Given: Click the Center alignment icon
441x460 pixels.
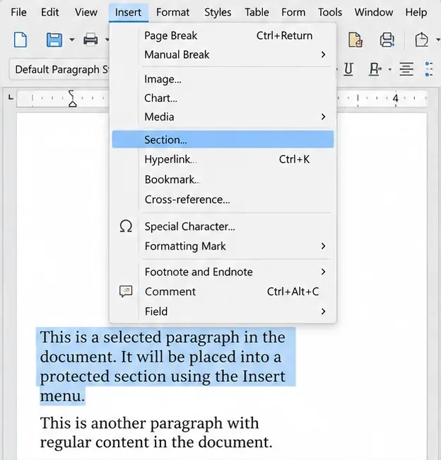Looking at the screenshot, I should [x=406, y=69].
